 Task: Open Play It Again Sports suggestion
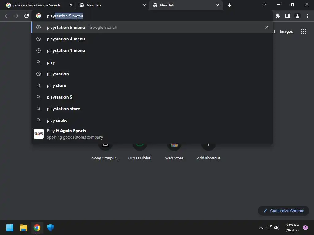pos(152,134)
